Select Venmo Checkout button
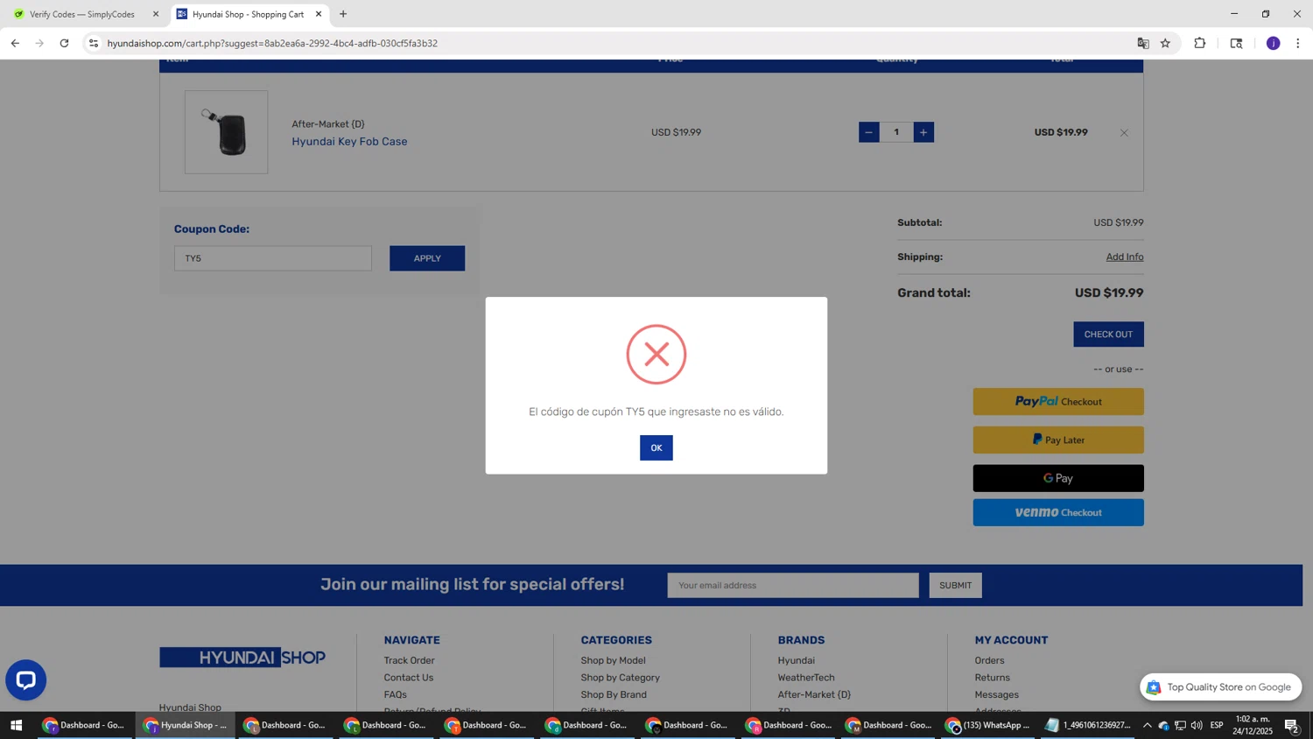This screenshot has width=1313, height=739. click(x=1058, y=512)
